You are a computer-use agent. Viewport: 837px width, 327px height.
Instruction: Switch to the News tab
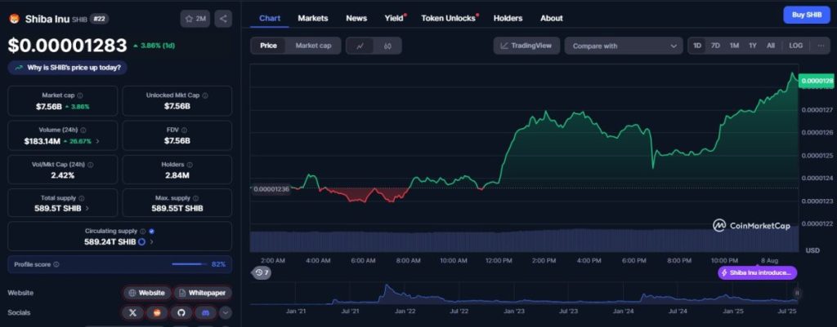coord(356,18)
